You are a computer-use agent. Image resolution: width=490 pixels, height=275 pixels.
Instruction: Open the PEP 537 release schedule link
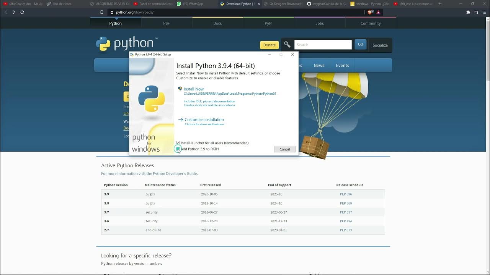[x=346, y=212]
